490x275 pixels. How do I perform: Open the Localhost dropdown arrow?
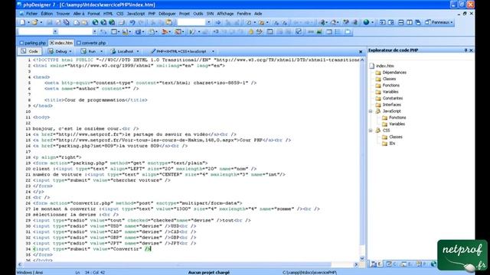tap(138, 51)
